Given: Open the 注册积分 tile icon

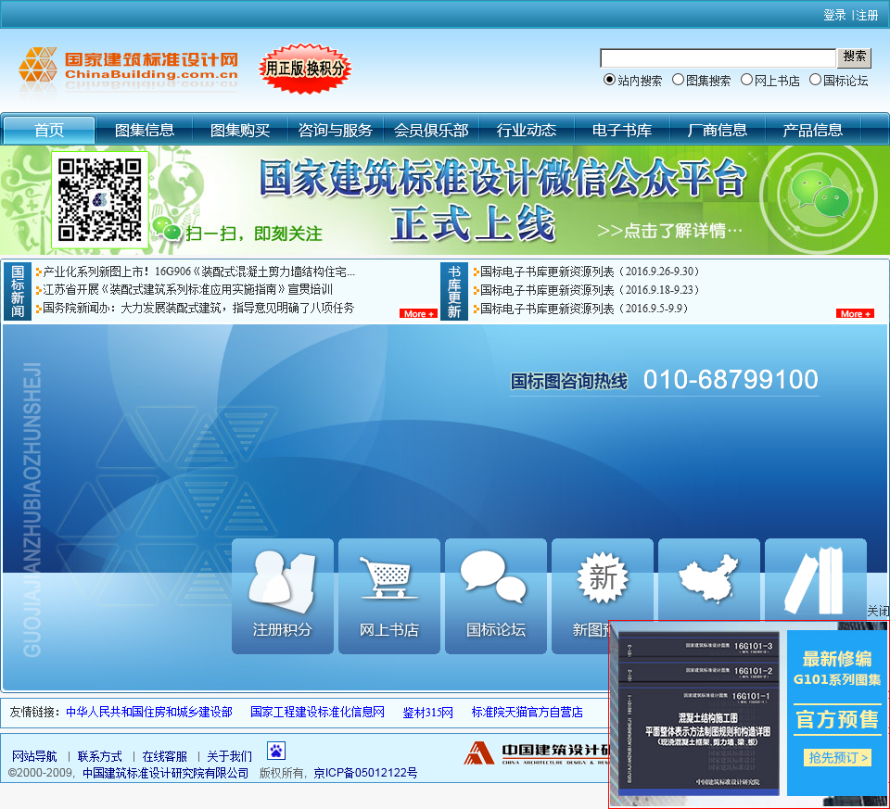Looking at the screenshot, I should [282, 596].
